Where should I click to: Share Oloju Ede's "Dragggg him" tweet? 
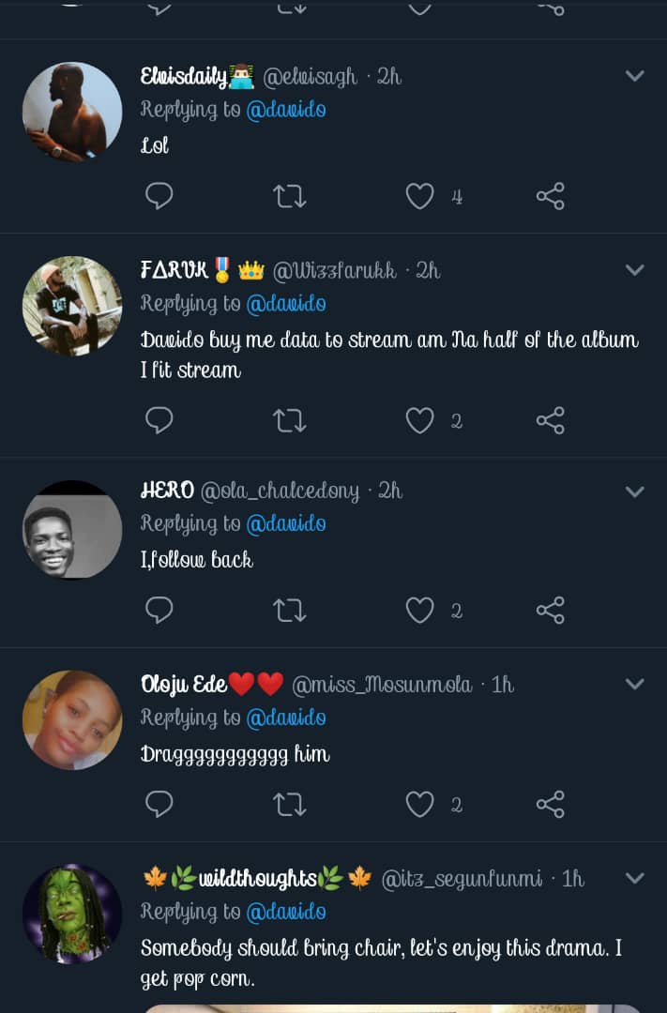pyautogui.click(x=551, y=804)
